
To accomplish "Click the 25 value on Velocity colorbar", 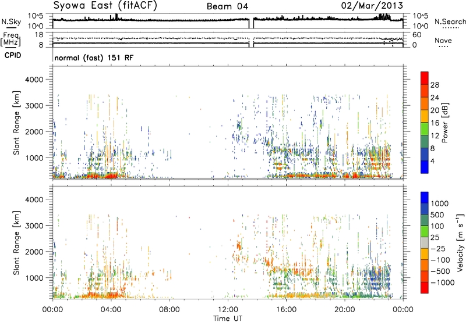I will click(435, 238).
